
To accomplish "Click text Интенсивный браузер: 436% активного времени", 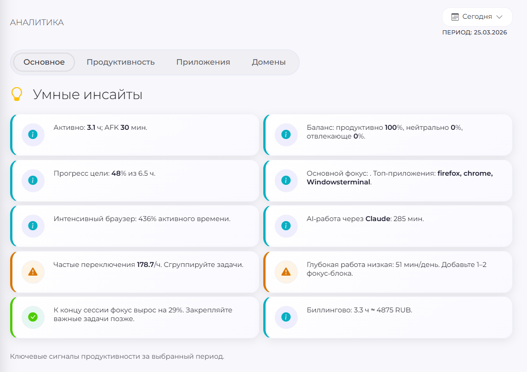I will pyautogui.click(x=142, y=219).
